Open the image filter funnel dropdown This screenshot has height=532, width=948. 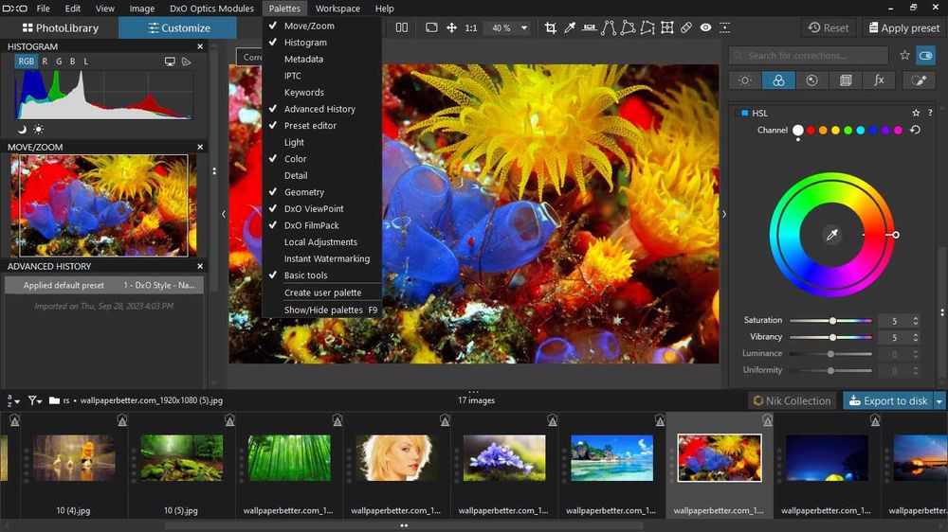pos(35,400)
